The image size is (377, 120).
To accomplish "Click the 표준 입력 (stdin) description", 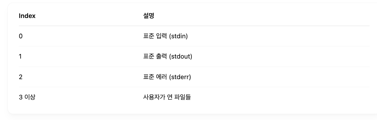I will click(x=165, y=36).
